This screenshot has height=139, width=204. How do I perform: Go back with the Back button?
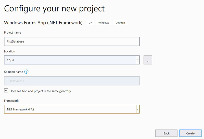tap(166, 133)
